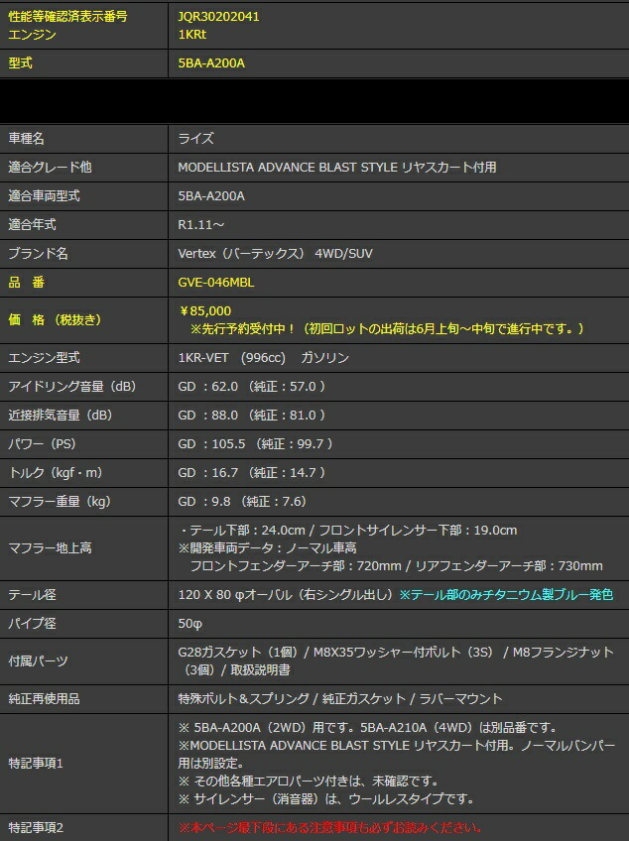This screenshot has width=629, height=841.
Task: Click the yellow エンジン label
Action: click(x=32, y=35)
